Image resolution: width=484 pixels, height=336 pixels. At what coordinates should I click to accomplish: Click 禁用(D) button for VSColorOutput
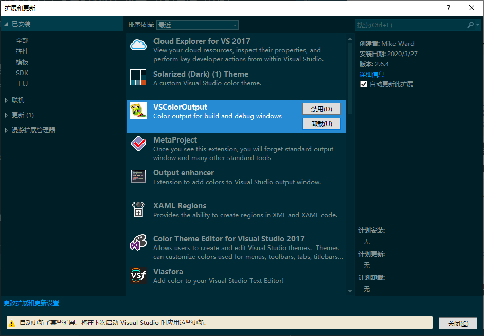click(x=321, y=109)
